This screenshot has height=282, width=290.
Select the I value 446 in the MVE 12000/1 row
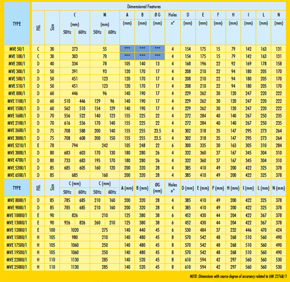249,230
